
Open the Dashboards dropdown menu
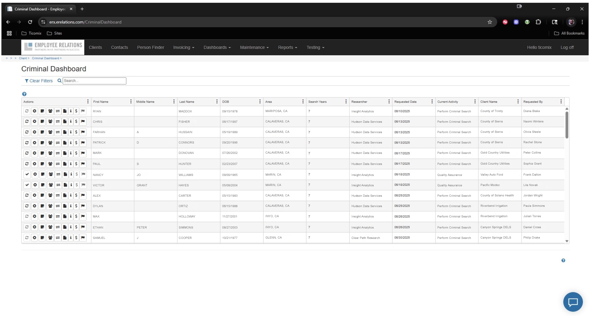point(217,48)
